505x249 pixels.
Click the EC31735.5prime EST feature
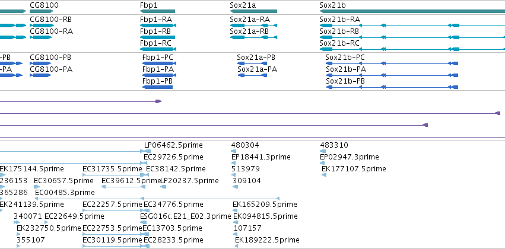[x=114, y=175]
